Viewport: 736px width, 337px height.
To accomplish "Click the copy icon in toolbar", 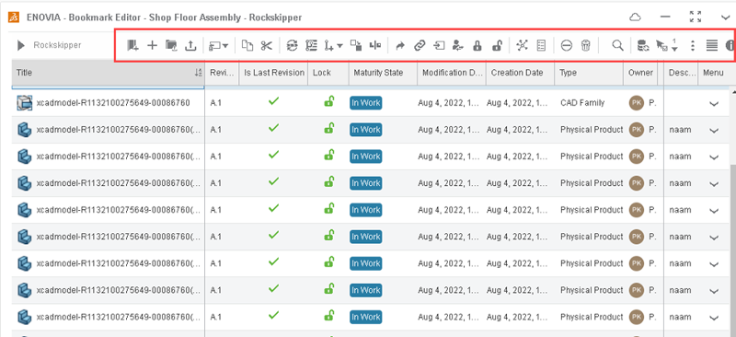I will pos(247,46).
